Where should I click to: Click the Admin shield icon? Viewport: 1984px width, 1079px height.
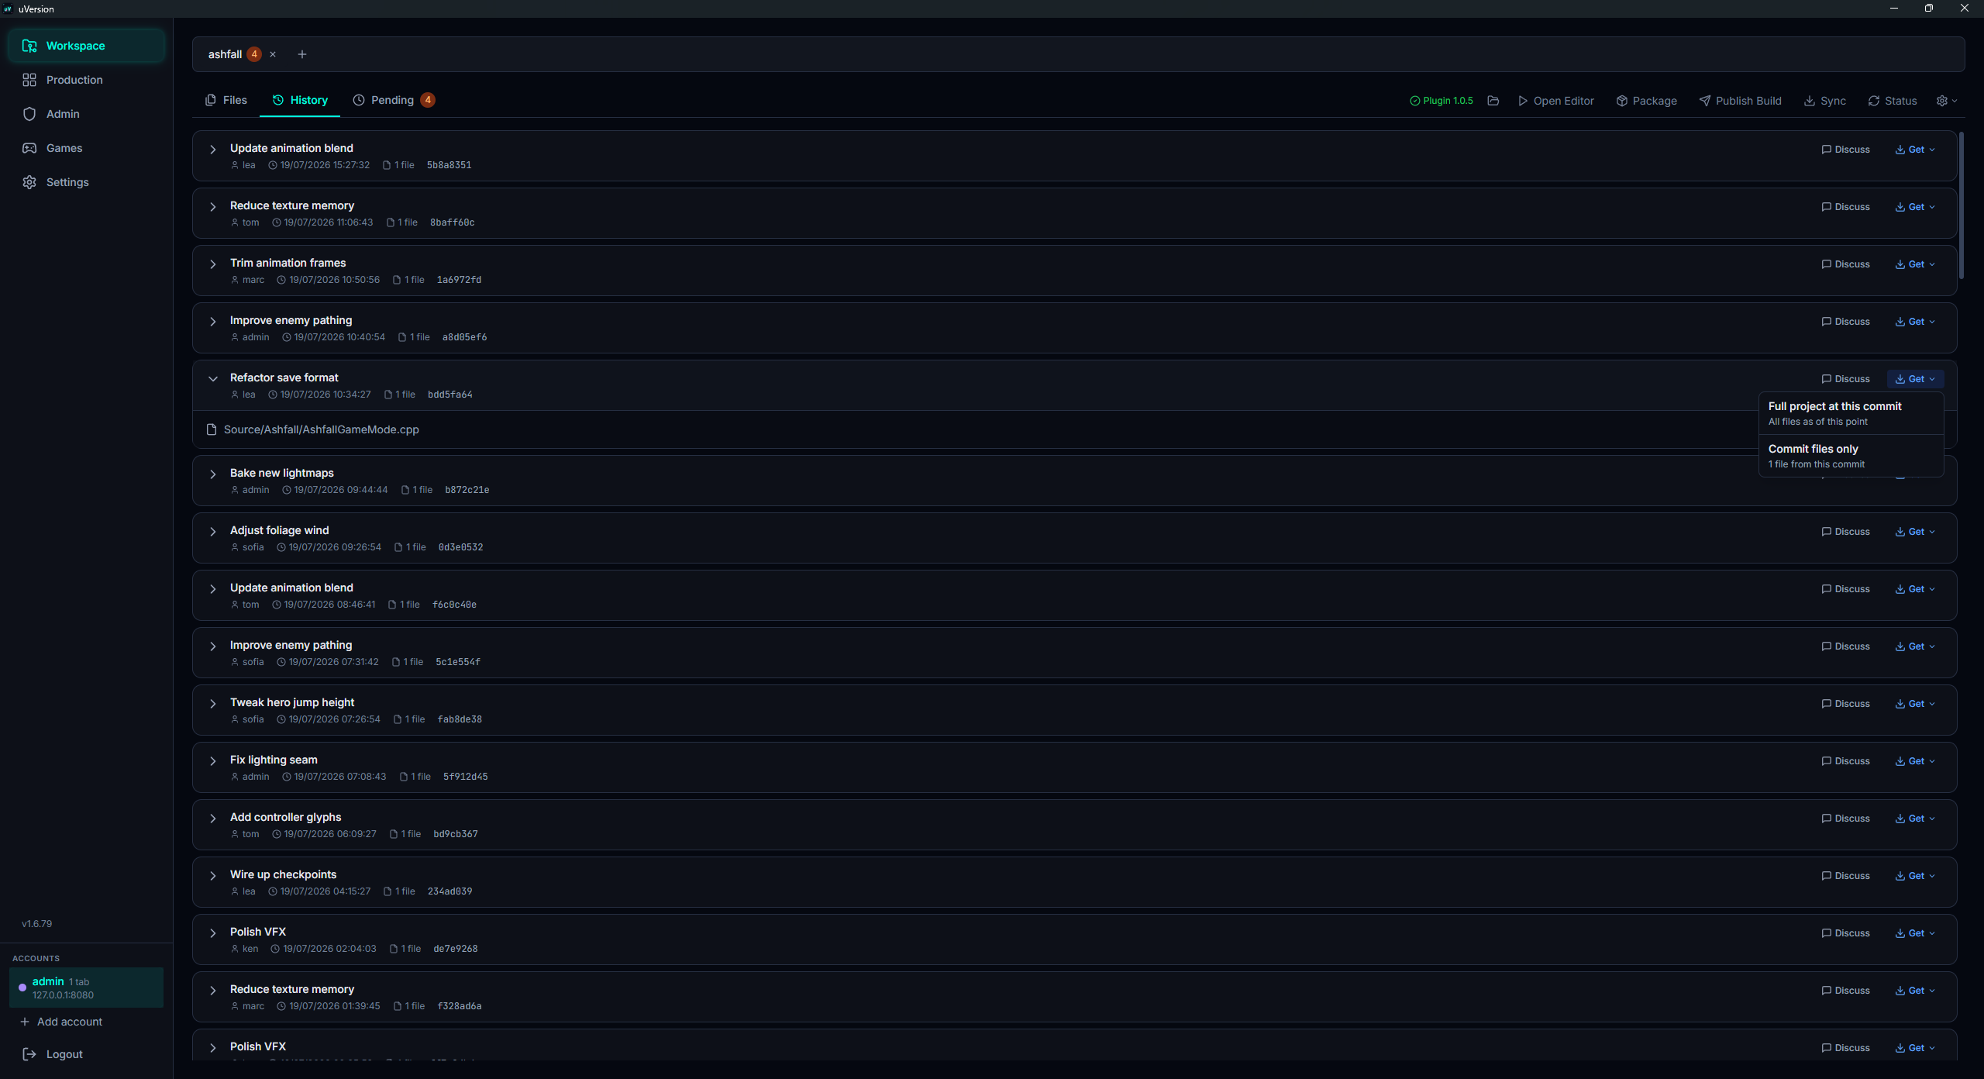point(29,114)
